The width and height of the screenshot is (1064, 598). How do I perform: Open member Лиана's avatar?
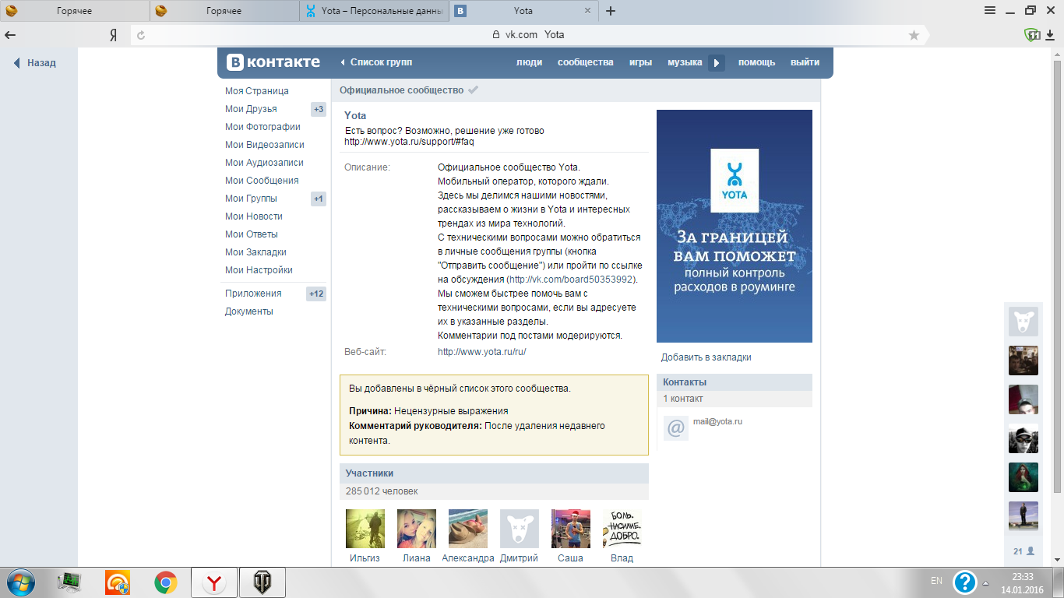(416, 529)
